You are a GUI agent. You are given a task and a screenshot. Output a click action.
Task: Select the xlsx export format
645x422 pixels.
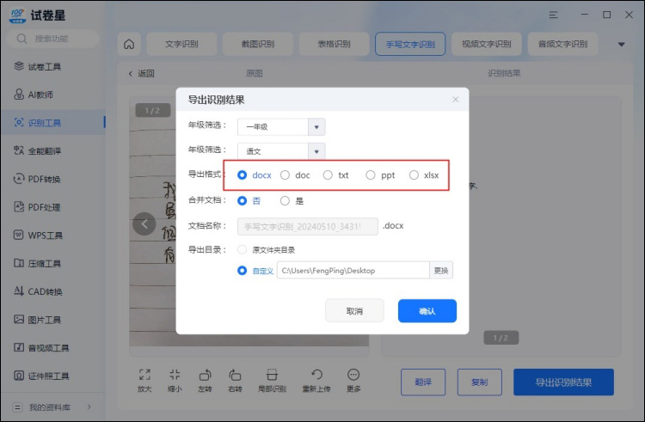tap(414, 175)
